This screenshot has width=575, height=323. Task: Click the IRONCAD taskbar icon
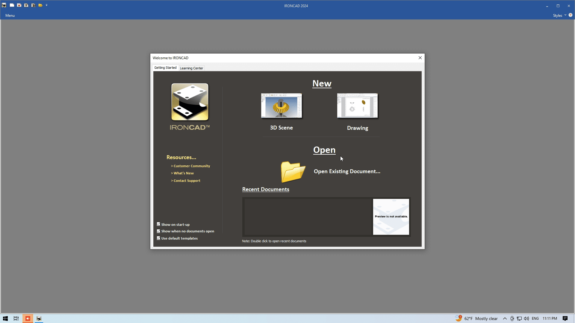point(39,319)
